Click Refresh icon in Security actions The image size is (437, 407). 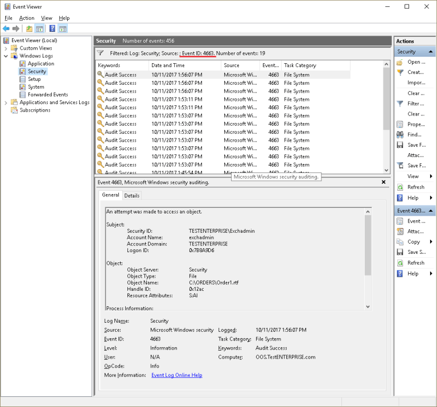[x=400, y=187]
